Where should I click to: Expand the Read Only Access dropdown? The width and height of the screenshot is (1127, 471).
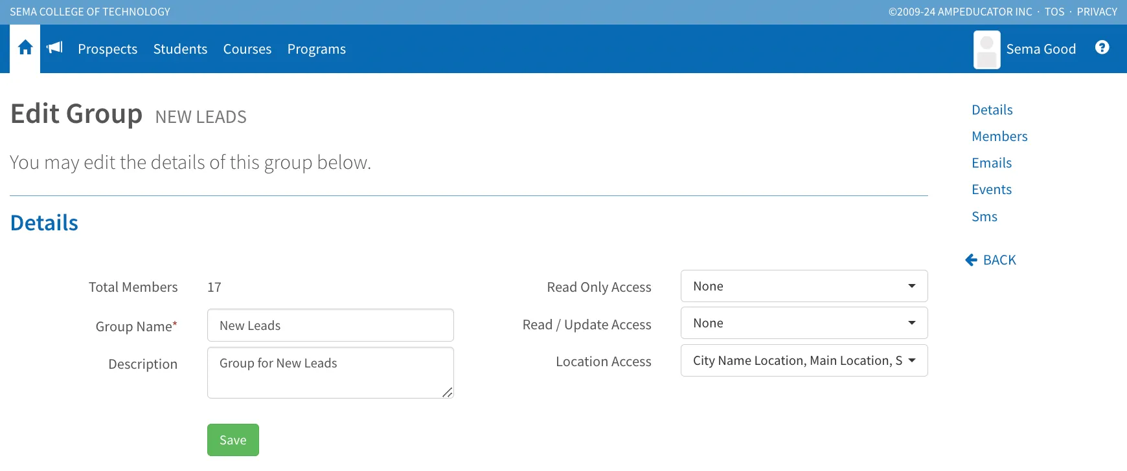click(x=804, y=286)
